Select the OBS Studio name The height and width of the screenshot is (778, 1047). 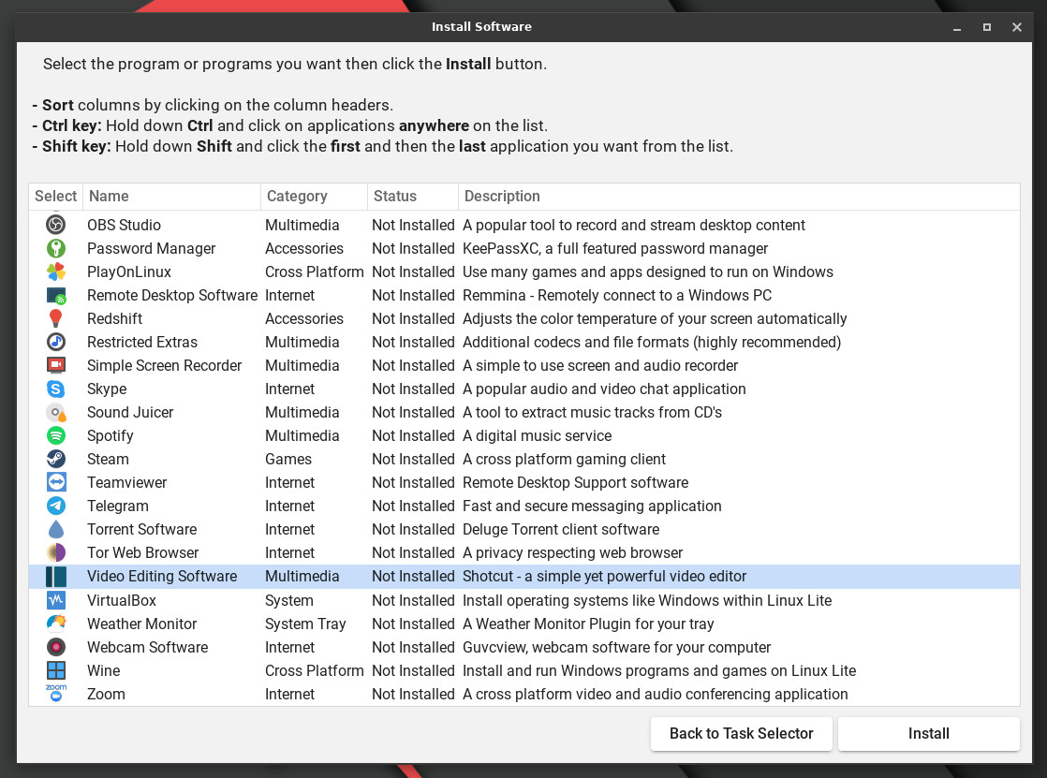125,225
